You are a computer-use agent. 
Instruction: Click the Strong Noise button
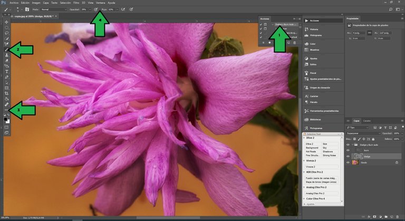330,156
